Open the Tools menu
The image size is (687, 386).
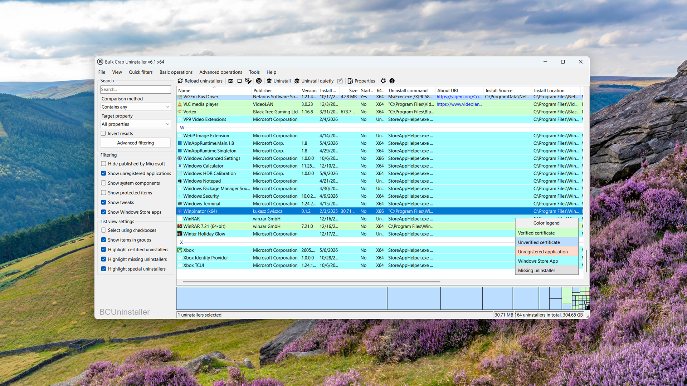254,72
